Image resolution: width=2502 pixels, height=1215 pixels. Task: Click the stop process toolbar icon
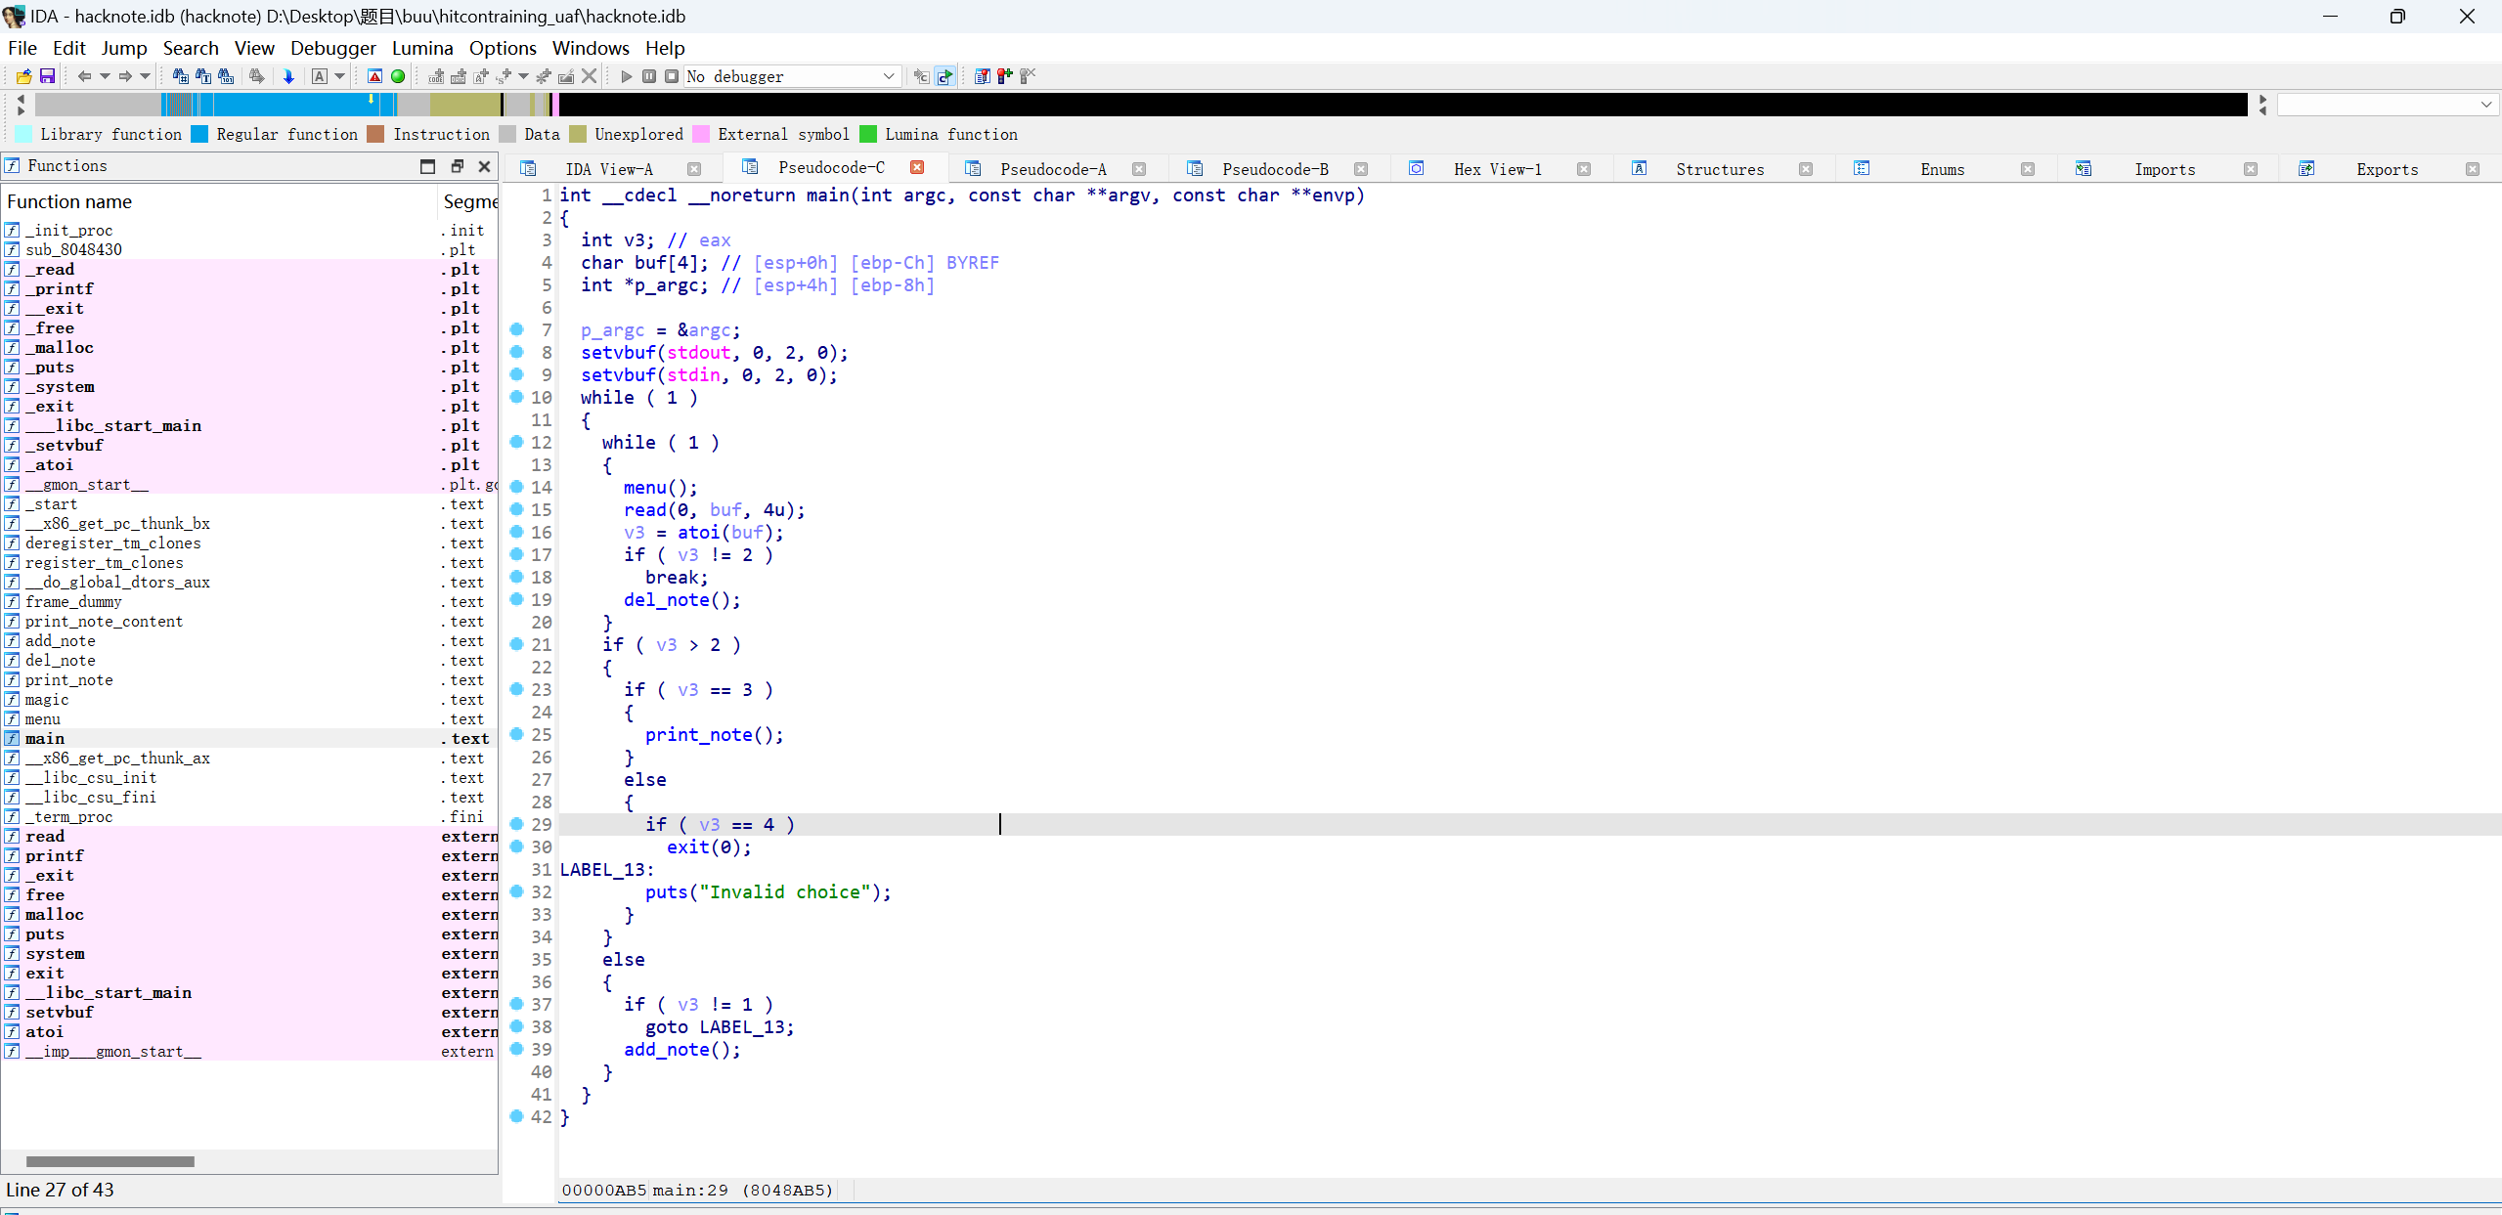click(672, 76)
